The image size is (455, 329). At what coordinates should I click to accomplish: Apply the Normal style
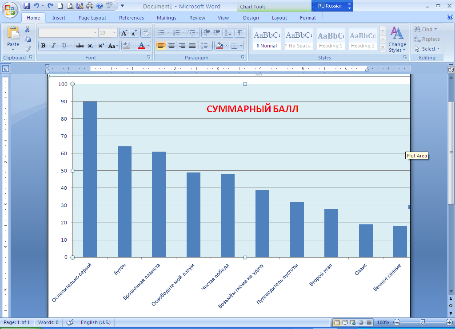click(x=267, y=39)
